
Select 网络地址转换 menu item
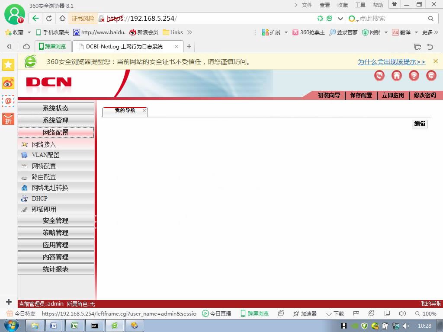coord(56,188)
